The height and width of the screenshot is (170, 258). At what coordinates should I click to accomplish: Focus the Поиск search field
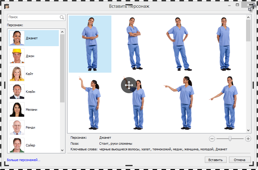pyautogui.click(x=36, y=17)
